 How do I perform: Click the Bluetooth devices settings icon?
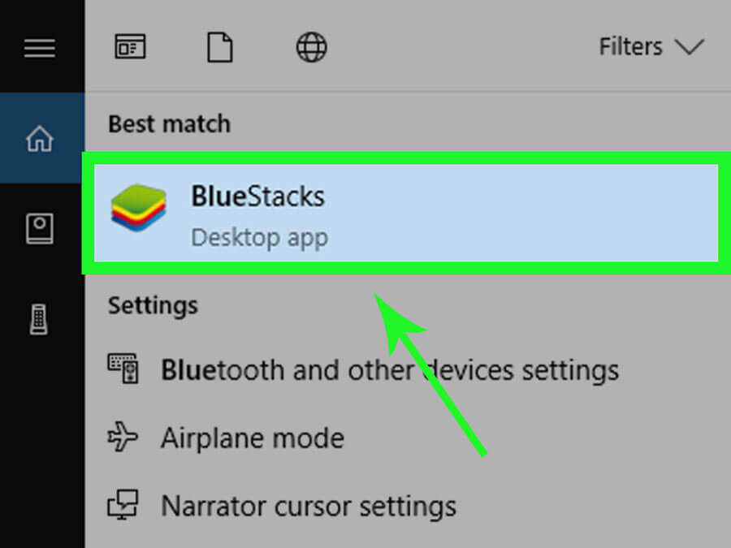[x=124, y=369]
